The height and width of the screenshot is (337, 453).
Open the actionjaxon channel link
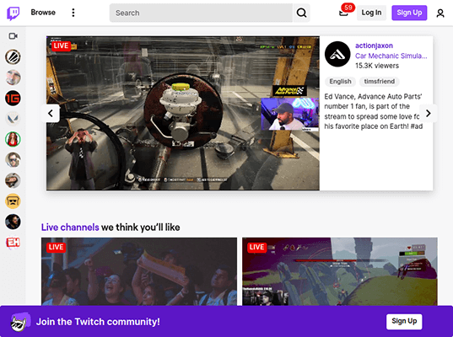click(374, 45)
